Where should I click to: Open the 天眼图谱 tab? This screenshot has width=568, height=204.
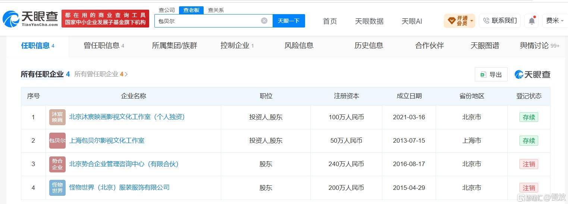485,46
